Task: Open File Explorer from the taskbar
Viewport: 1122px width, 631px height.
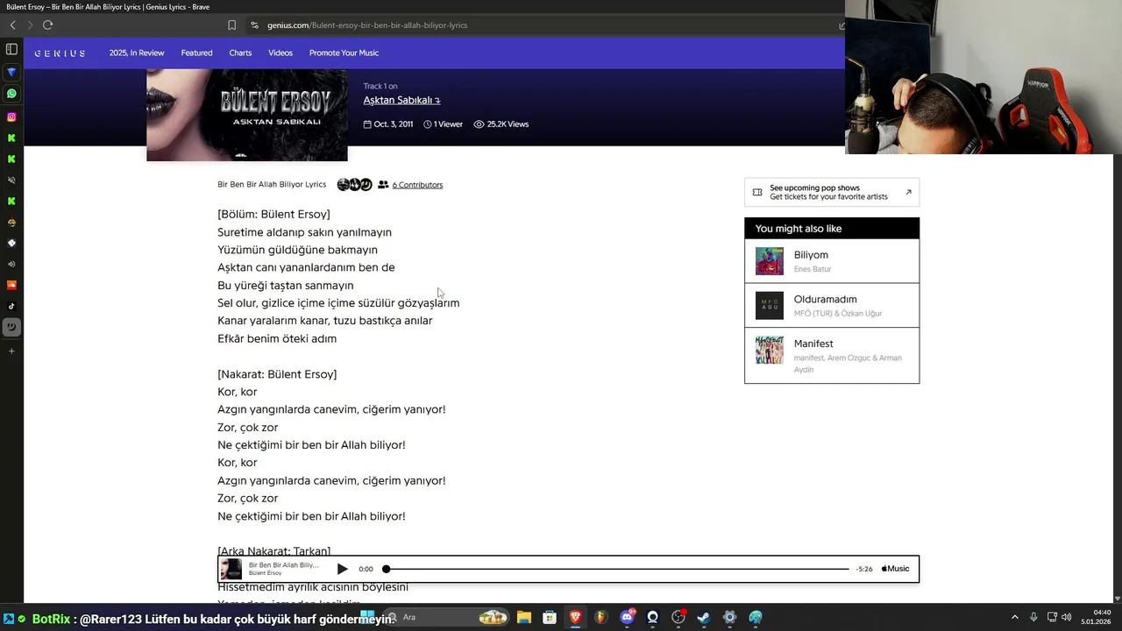Action: coord(524,617)
